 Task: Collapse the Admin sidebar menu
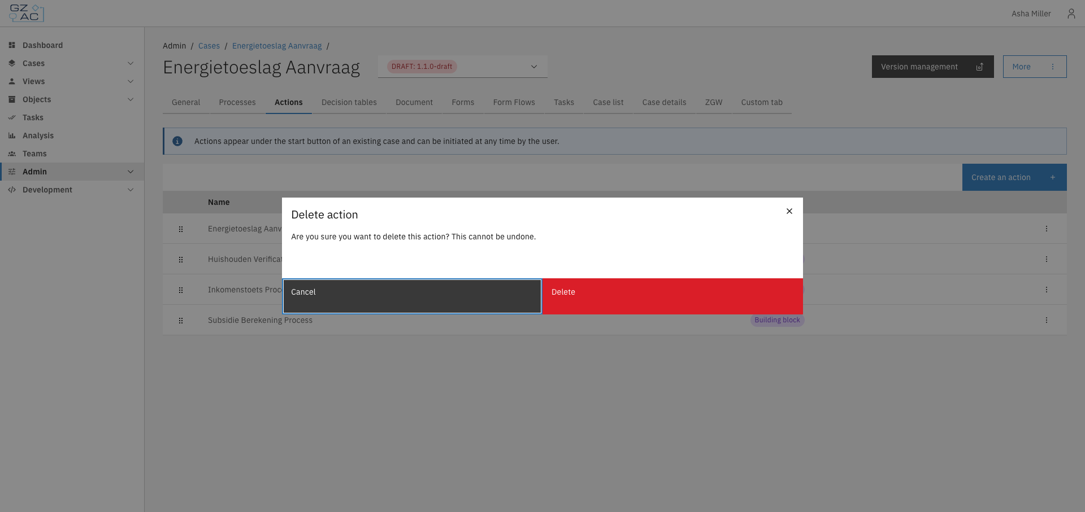coord(131,172)
